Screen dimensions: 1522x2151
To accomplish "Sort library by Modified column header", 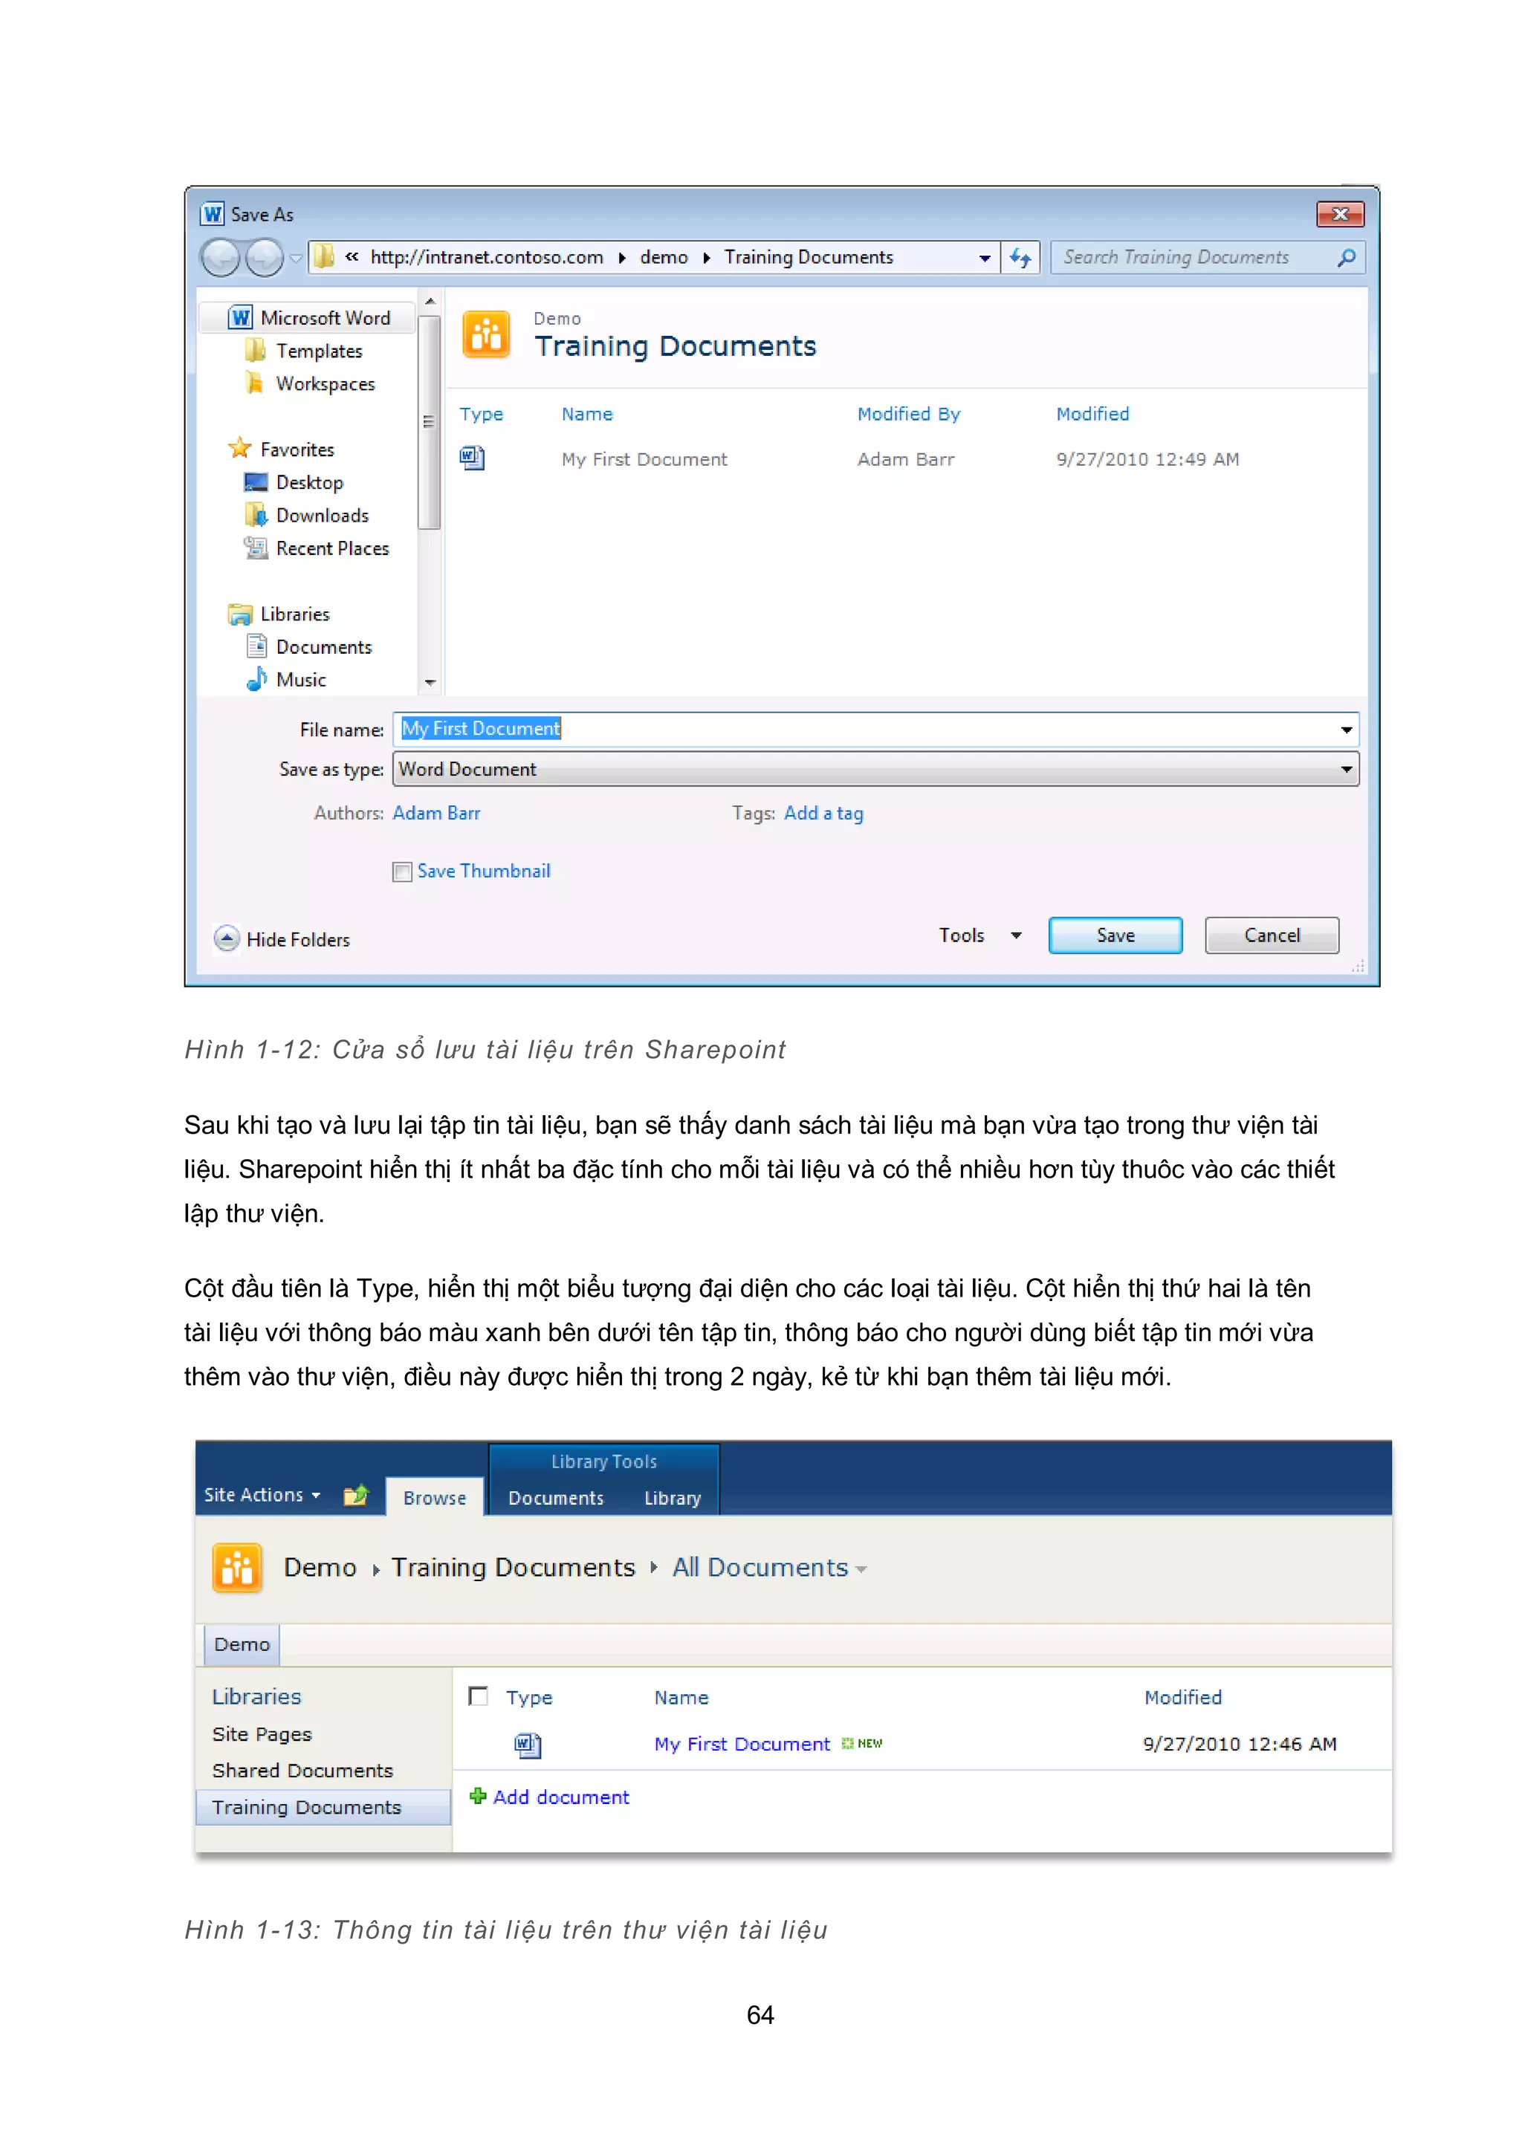I will click(x=1182, y=1698).
